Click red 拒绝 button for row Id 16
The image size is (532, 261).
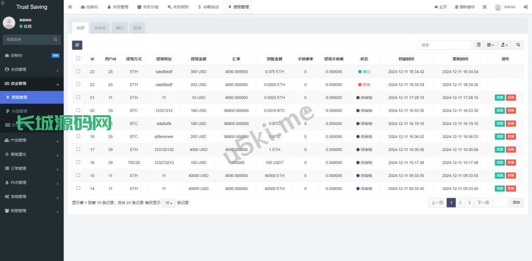point(511,162)
